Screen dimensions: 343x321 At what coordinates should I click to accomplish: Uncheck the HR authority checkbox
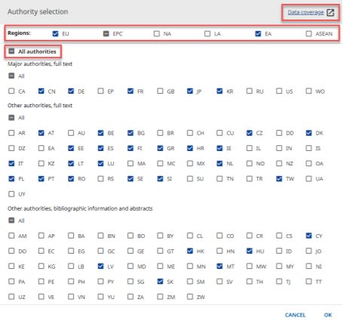pyautogui.click(x=190, y=148)
